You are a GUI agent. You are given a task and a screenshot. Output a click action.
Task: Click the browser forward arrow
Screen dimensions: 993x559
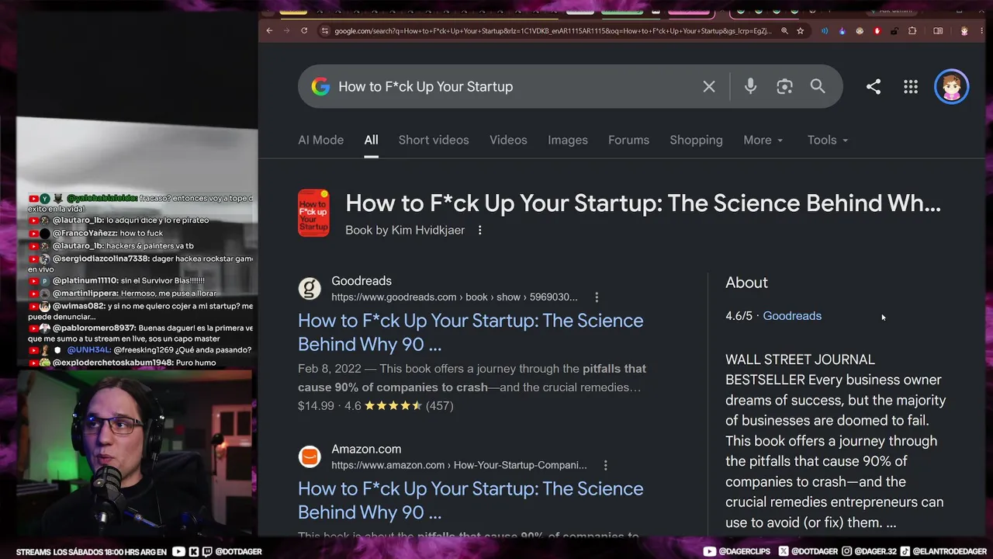tap(286, 31)
